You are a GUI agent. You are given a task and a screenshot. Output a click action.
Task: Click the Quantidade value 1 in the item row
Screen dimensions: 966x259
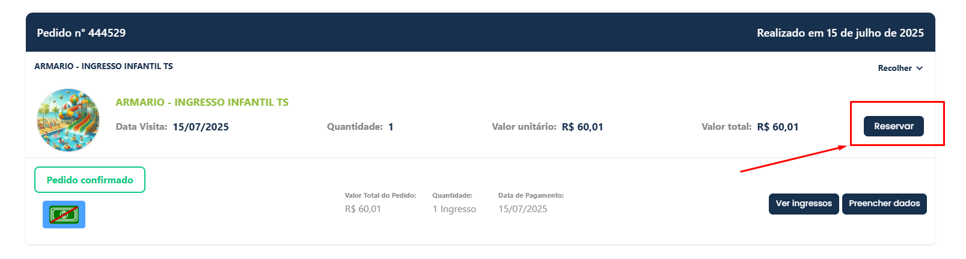pyautogui.click(x=391, y=127)
